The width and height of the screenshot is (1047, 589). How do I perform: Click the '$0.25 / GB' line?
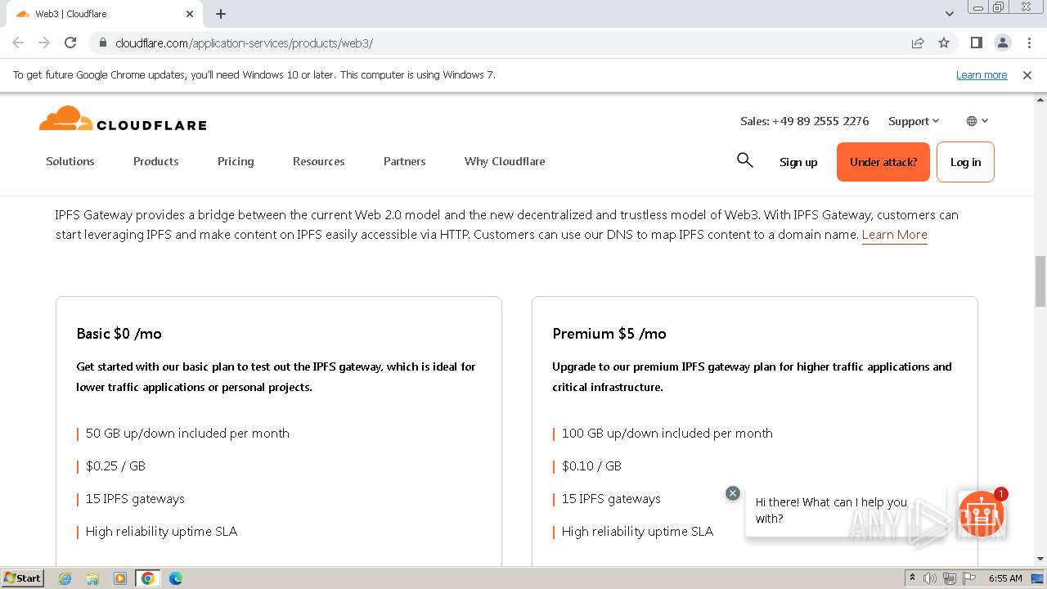(115, 466)
